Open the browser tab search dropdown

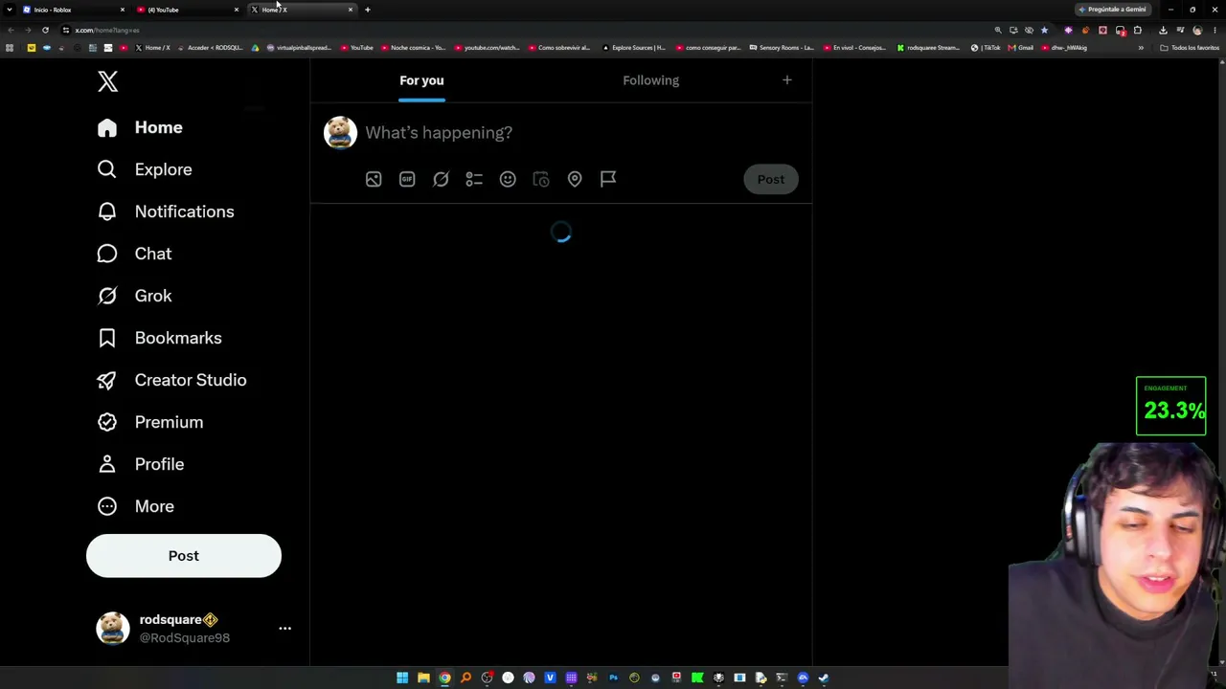[x=9, y=10]
